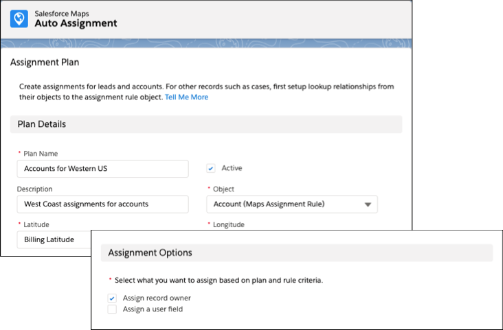This screenshot has height=330, width=503.
Task: Open the Object dropdown for Account
Action: tap(292, 204)
